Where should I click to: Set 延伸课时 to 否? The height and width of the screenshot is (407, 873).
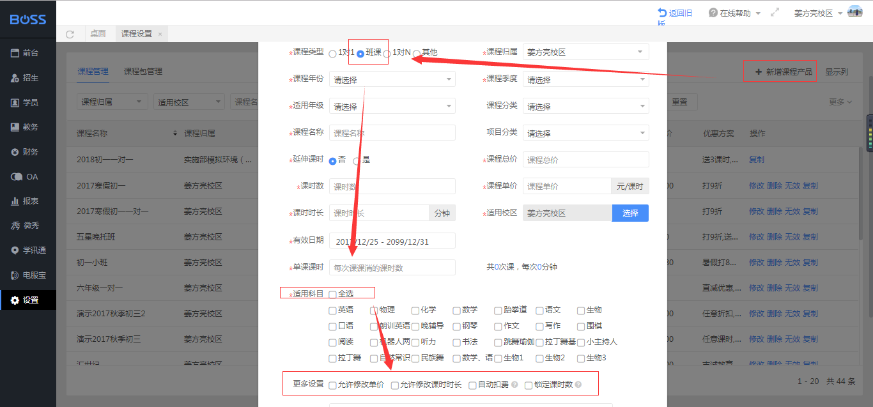pyautogui.click(x=332, y=160)
